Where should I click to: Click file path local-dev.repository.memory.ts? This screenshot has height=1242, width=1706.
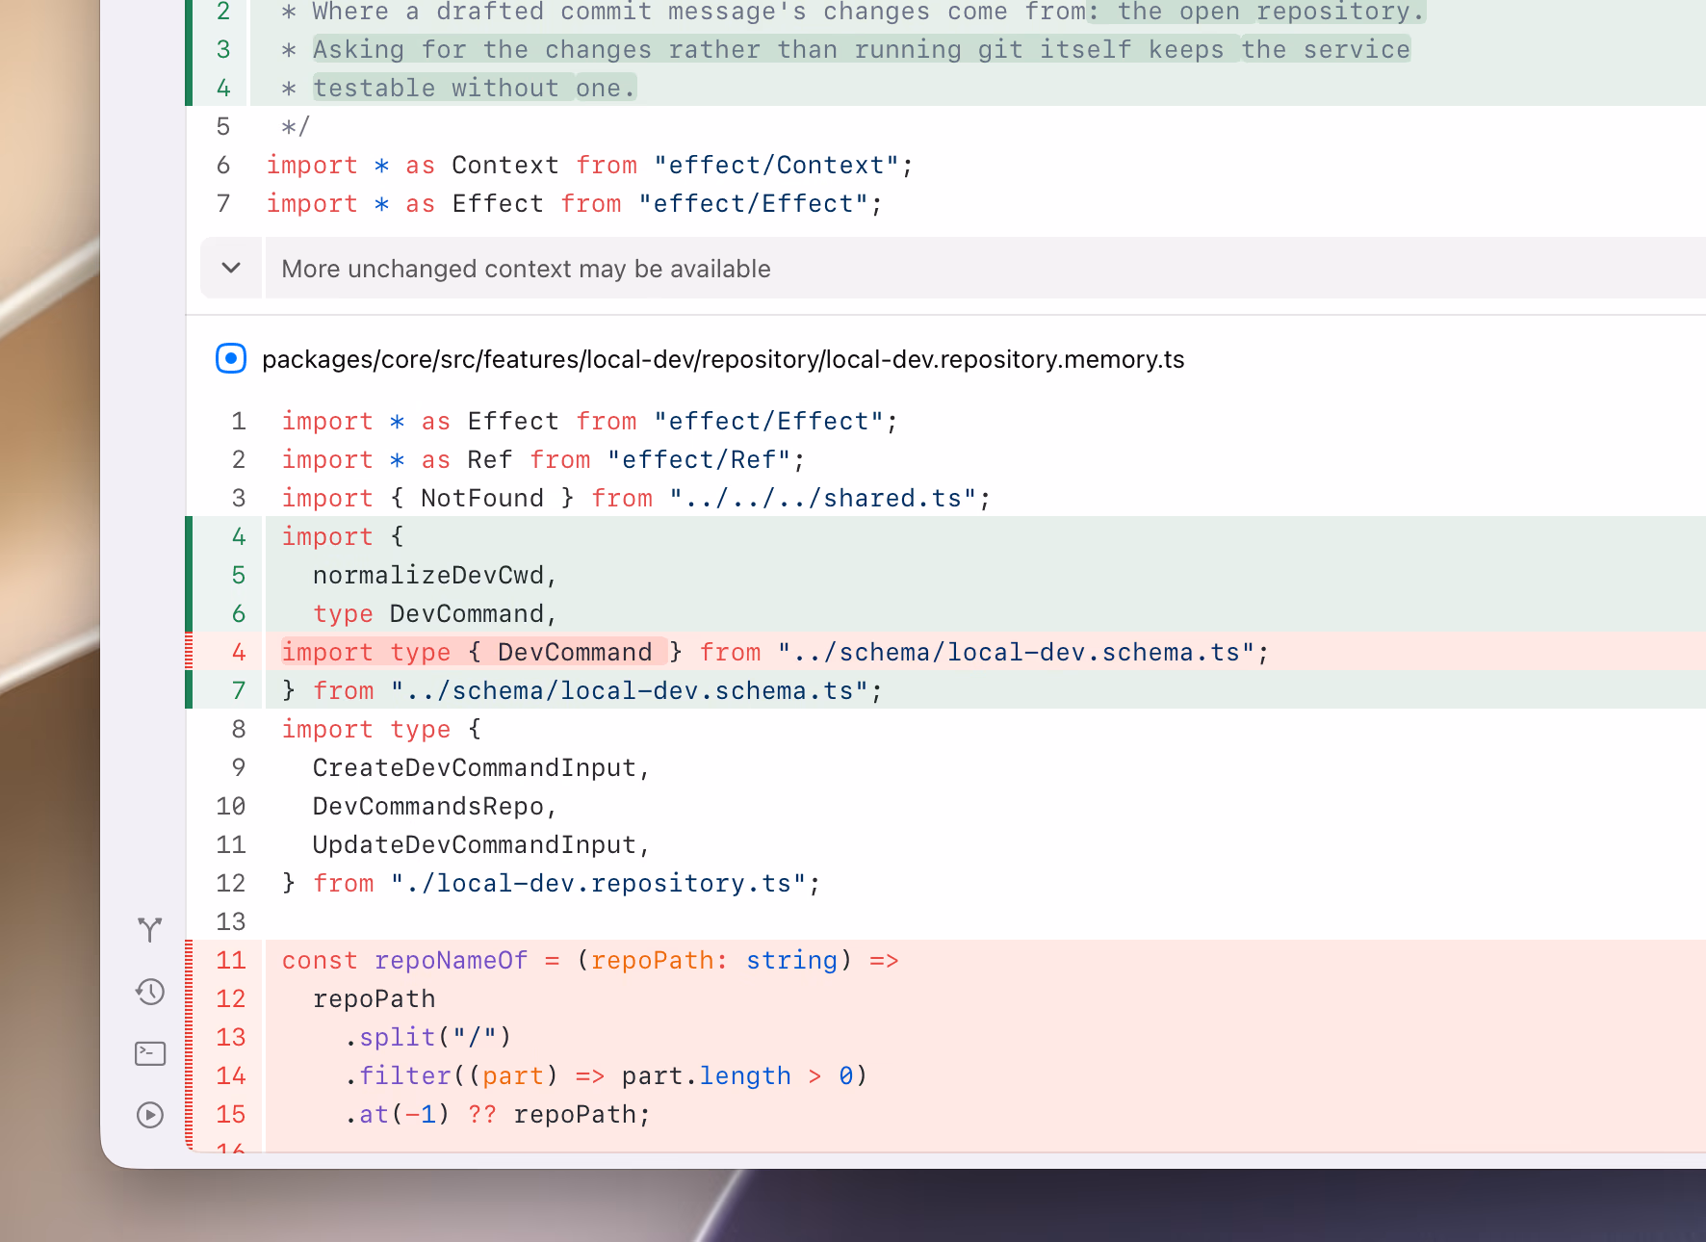pyautogui.click(x=723, y=359)
